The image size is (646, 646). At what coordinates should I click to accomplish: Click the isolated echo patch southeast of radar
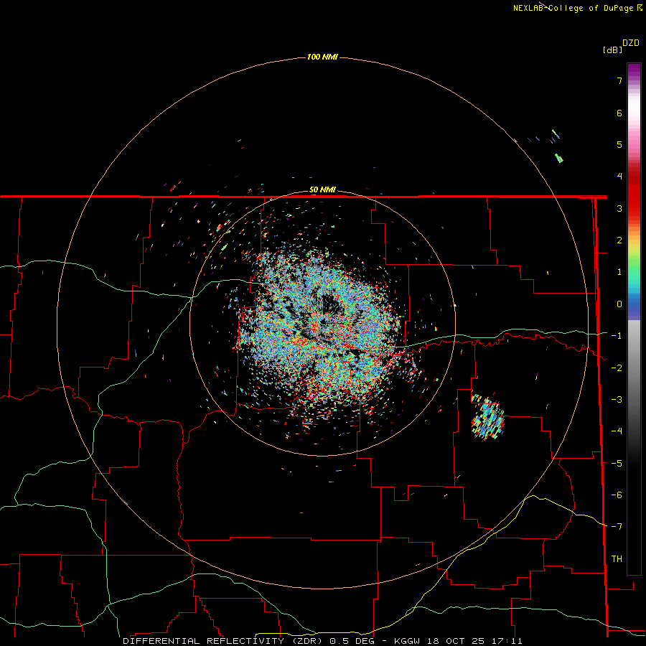(x=488, y=417)
